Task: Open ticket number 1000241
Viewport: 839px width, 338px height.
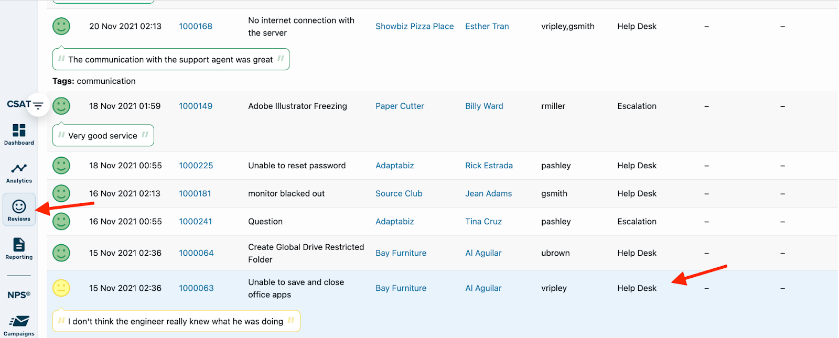Action: coord(196,222)
